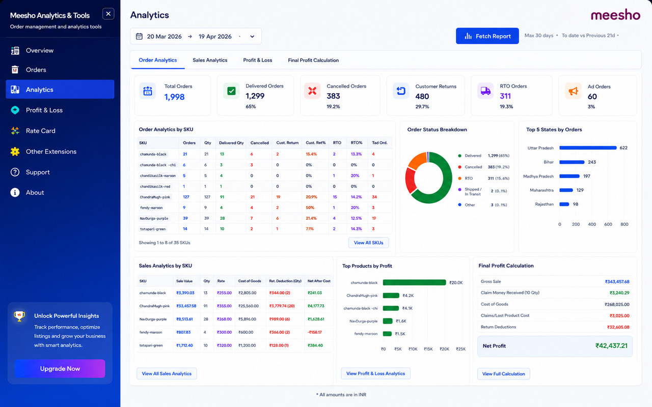652x407 pixels.
Task: Click the RTO Orders value 311
Action: [x=505, y=96]
